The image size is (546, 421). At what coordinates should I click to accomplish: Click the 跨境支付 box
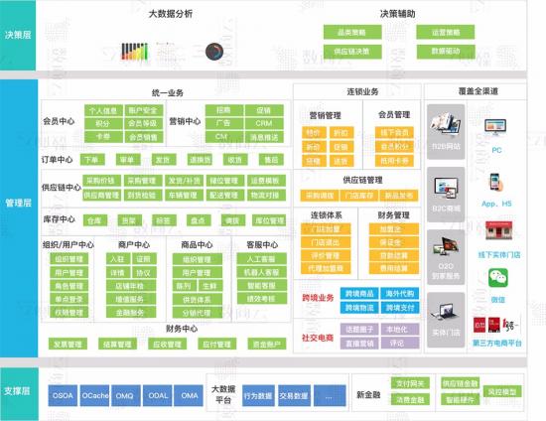tap(400, 308)
